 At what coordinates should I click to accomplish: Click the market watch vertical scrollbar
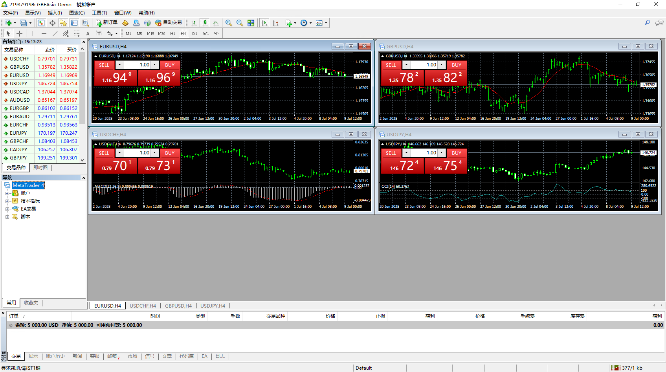83,104
